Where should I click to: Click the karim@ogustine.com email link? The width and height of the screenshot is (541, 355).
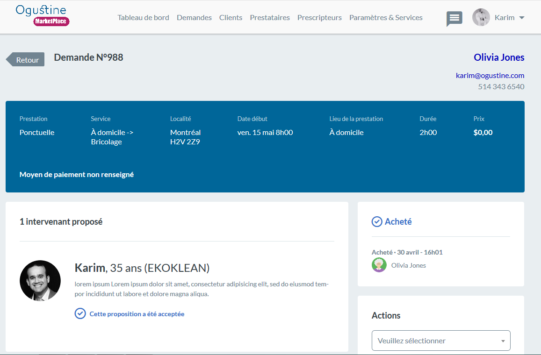point(490,76)
